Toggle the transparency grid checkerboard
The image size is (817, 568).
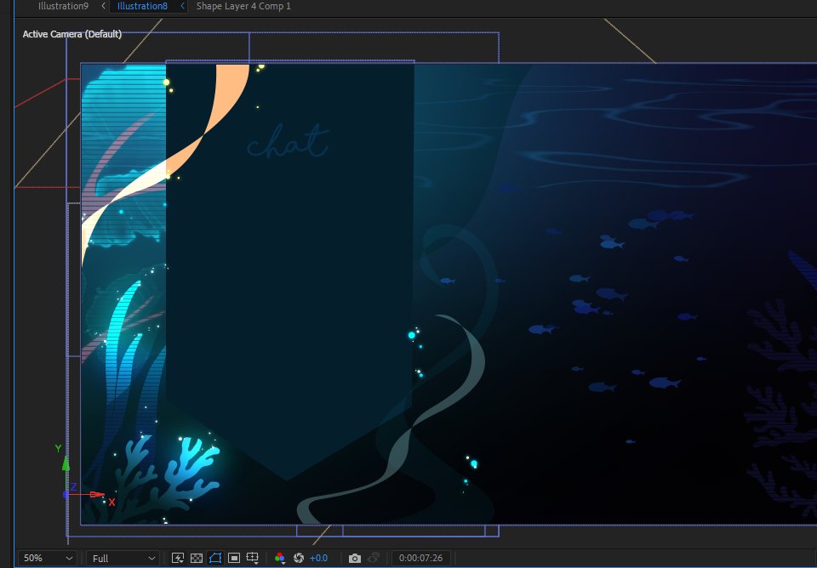pos(197,558)
